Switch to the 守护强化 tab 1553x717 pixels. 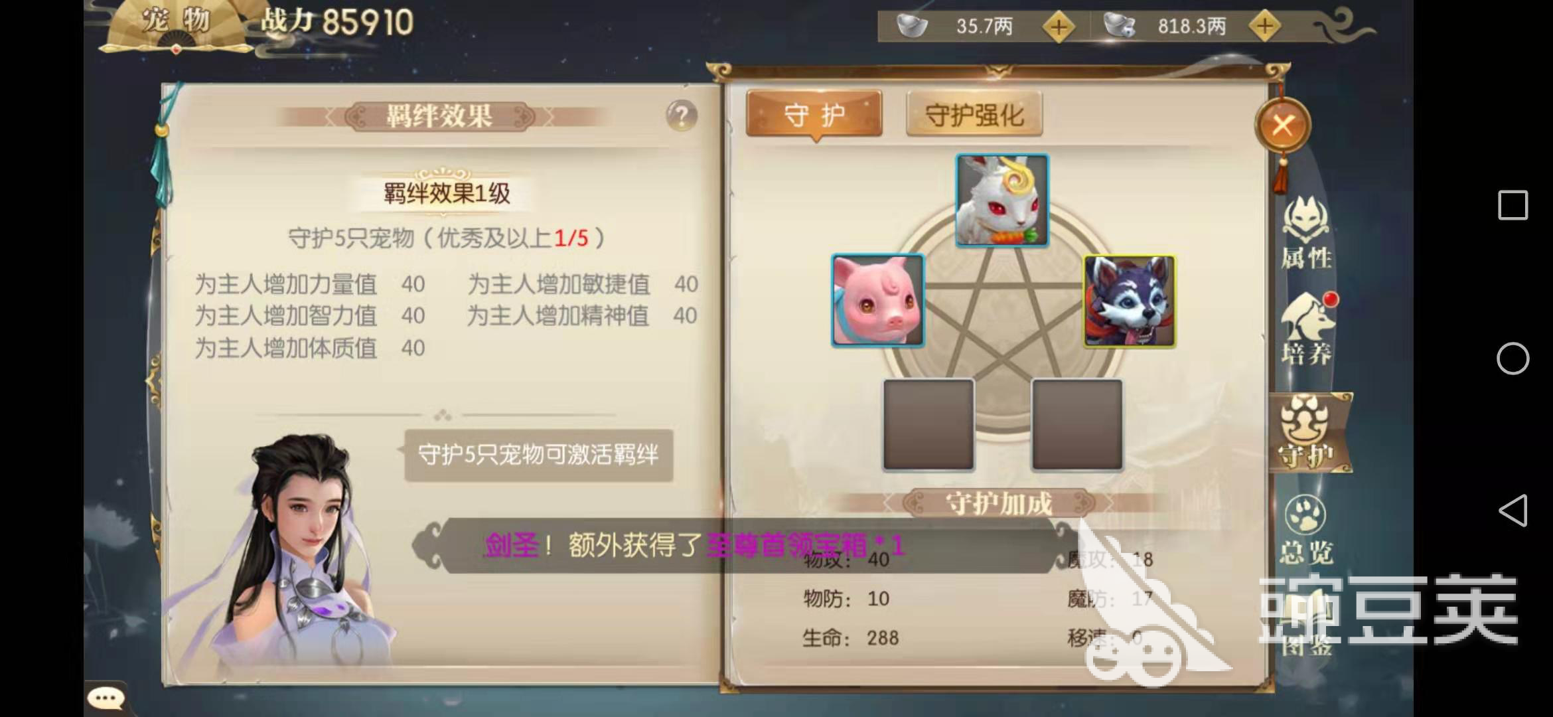(x=974, y=116)
